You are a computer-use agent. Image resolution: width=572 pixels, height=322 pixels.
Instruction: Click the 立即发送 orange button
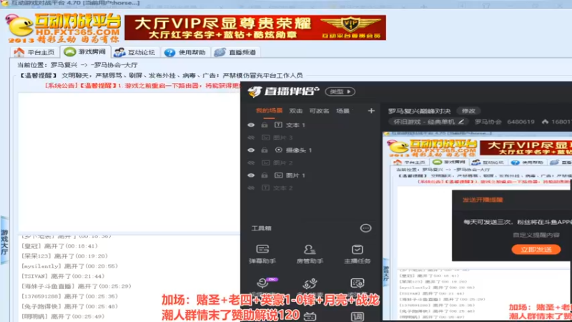536,249
